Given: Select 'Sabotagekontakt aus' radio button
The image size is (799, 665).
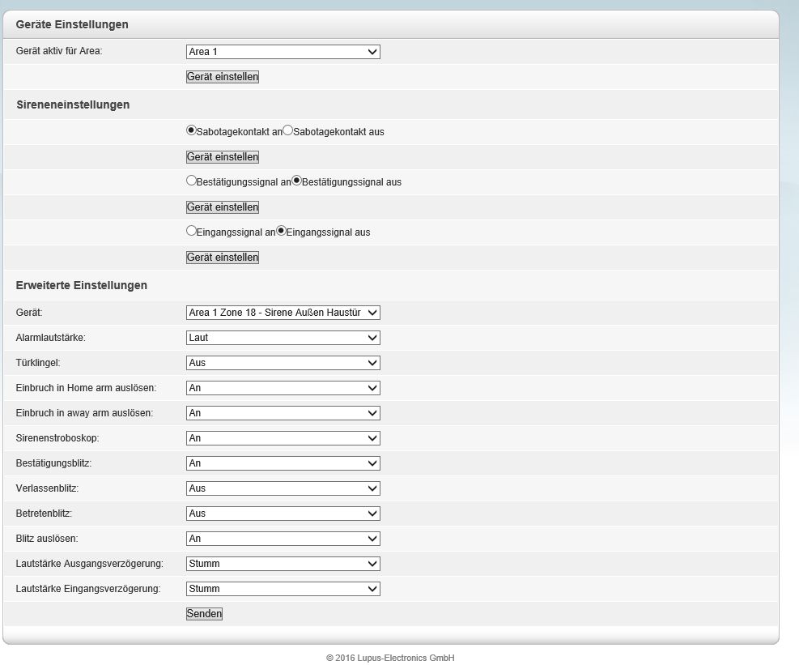Looking at the screenshot, I should (x=287, y=130).
